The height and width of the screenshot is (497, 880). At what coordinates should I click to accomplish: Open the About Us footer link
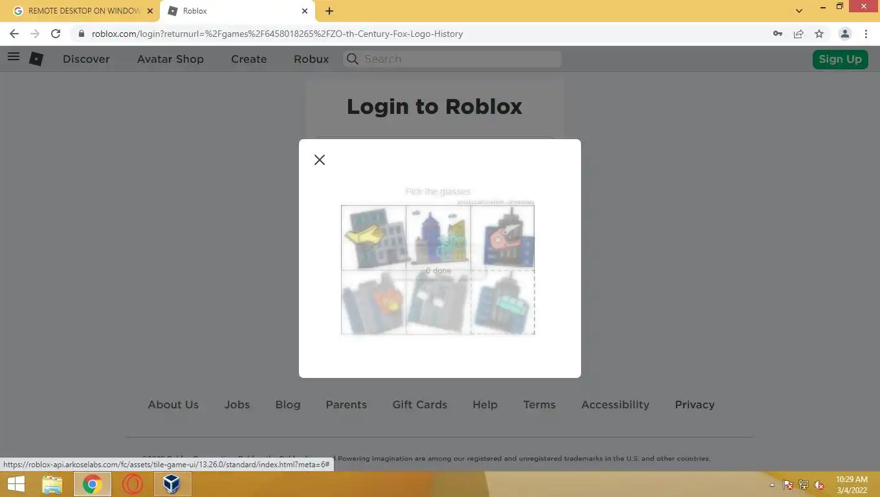(173, 404)
